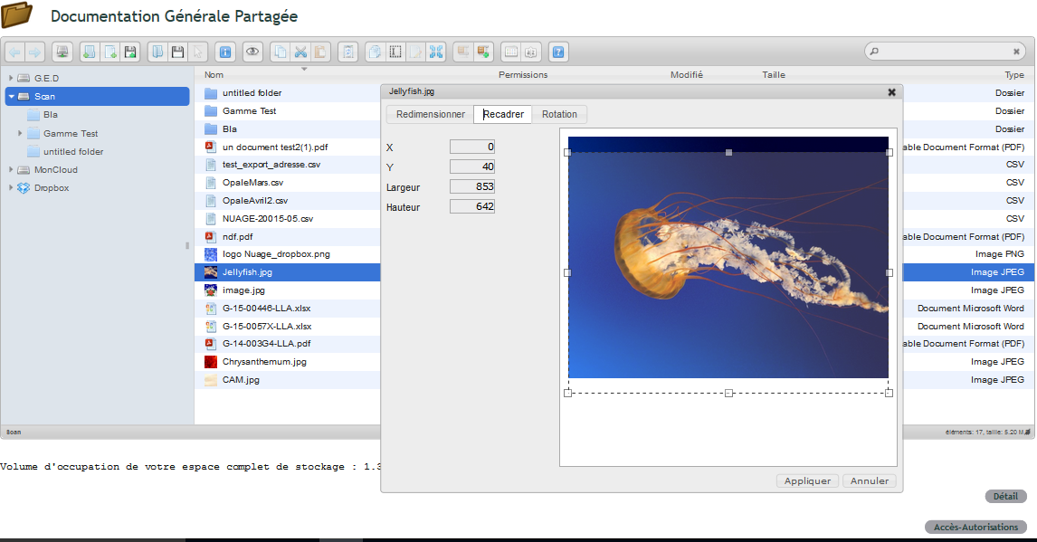Click the copy files toolbar icon
1037x542 pixels.
point(281,52)
